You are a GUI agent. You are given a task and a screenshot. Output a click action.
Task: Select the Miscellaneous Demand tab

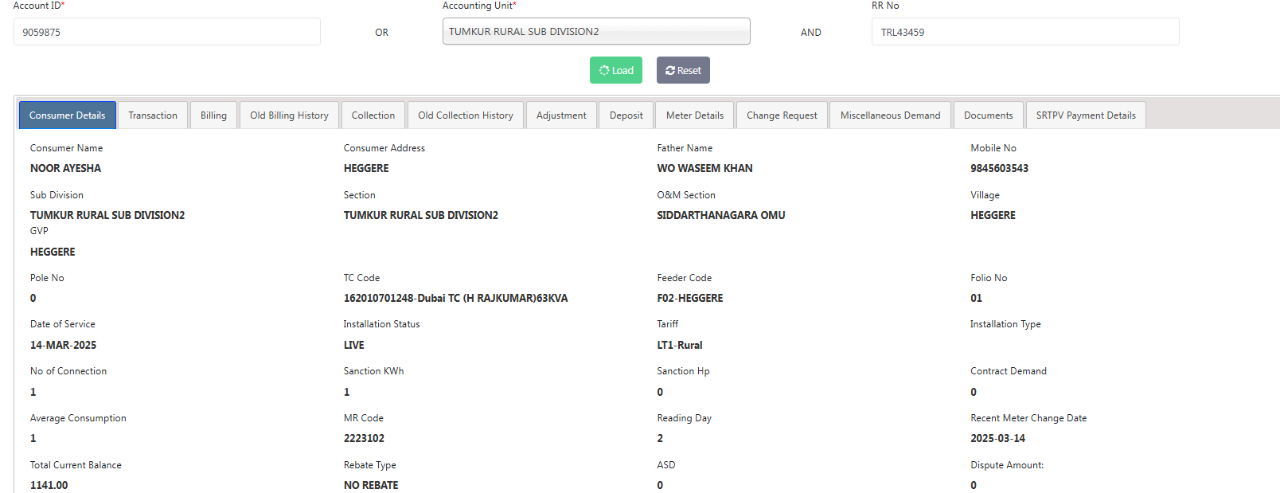click(890, 115)
